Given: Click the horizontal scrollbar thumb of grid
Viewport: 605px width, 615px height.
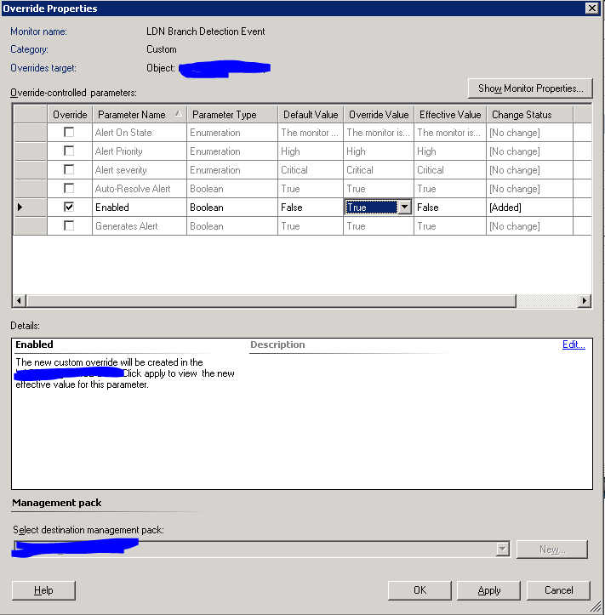Looking at the screenshot, I should coord(271,301).
